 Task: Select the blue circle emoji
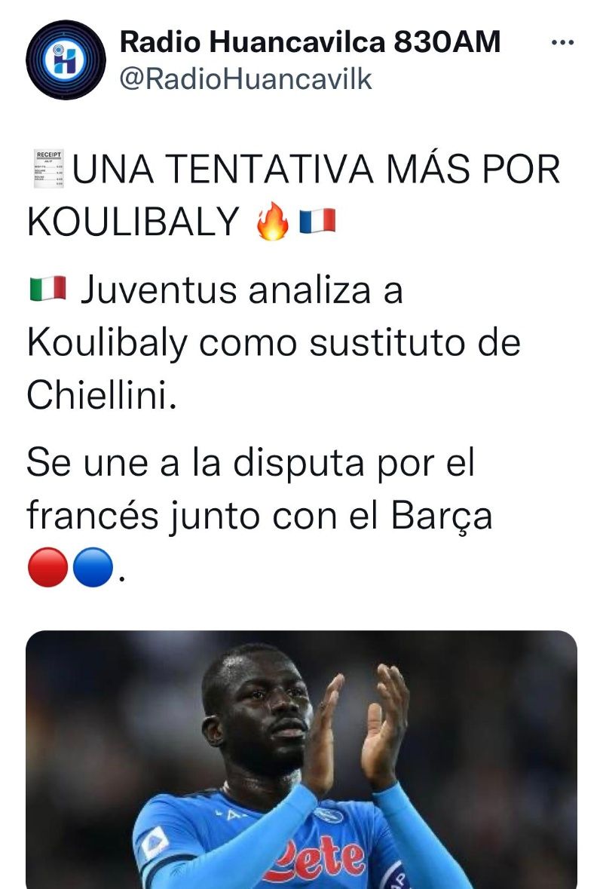tap(93, 567)
